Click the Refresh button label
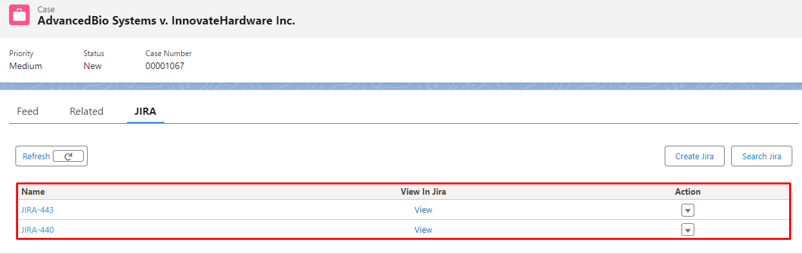The width and height of the screenshot is (802, 254). (36, 156)
